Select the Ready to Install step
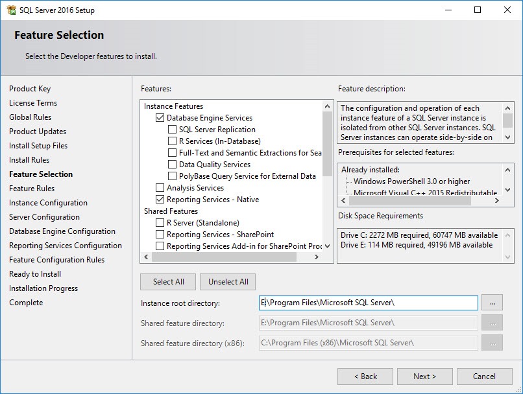 [x=35, y=274]
